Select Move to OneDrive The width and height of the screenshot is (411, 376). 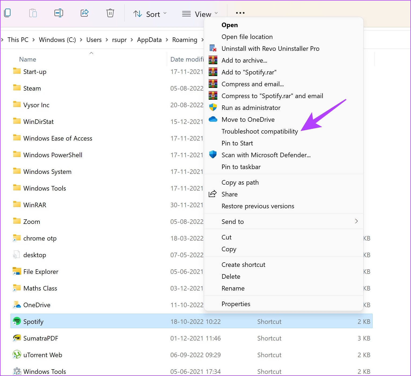coord(284,120)
